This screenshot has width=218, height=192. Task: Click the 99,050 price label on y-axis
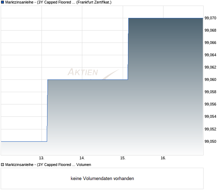point(211,141)
